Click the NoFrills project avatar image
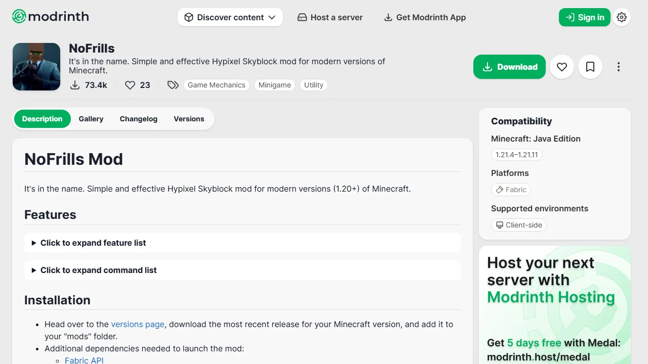The width and height of the screenshot is (648, 364). coord(36,67)
